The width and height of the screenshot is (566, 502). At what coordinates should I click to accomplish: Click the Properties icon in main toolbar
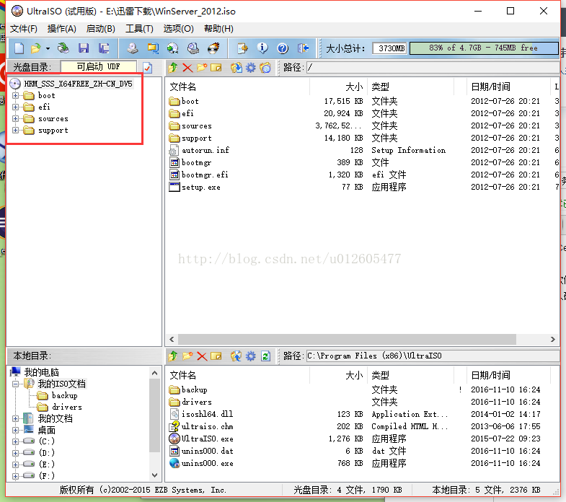tap(242, 48)
